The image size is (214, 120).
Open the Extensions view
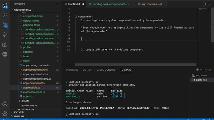tap(5, 44)
